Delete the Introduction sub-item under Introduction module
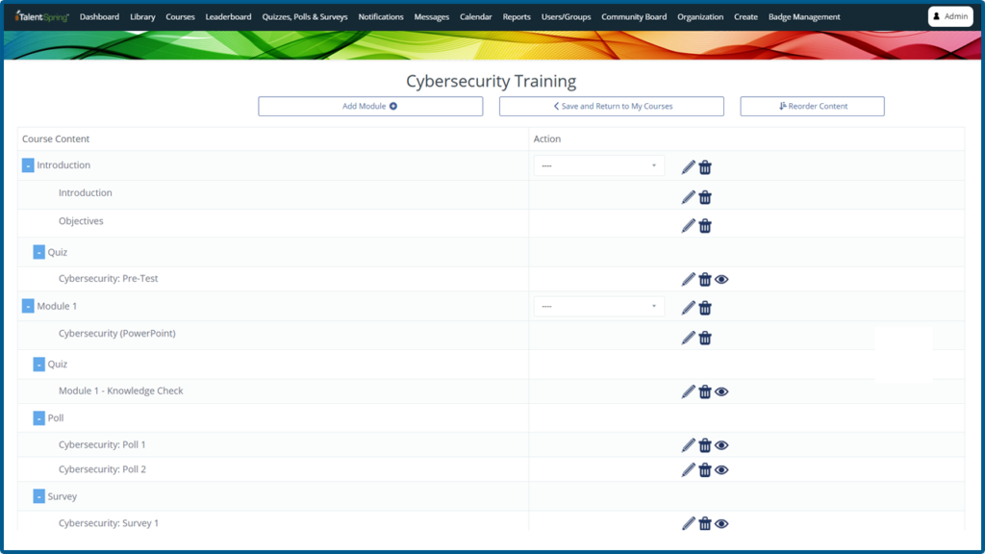The width and height of the screenshot is (985, 554). tap(705, 197)
